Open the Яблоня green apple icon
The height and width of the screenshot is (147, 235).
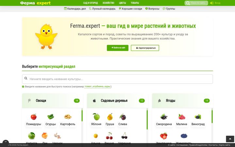coord(96,117)
